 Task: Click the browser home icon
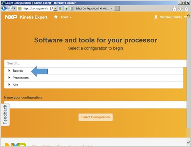click(x=174, y=9)
